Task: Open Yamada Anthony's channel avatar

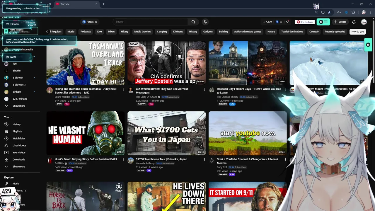Action: coord(131,160)
